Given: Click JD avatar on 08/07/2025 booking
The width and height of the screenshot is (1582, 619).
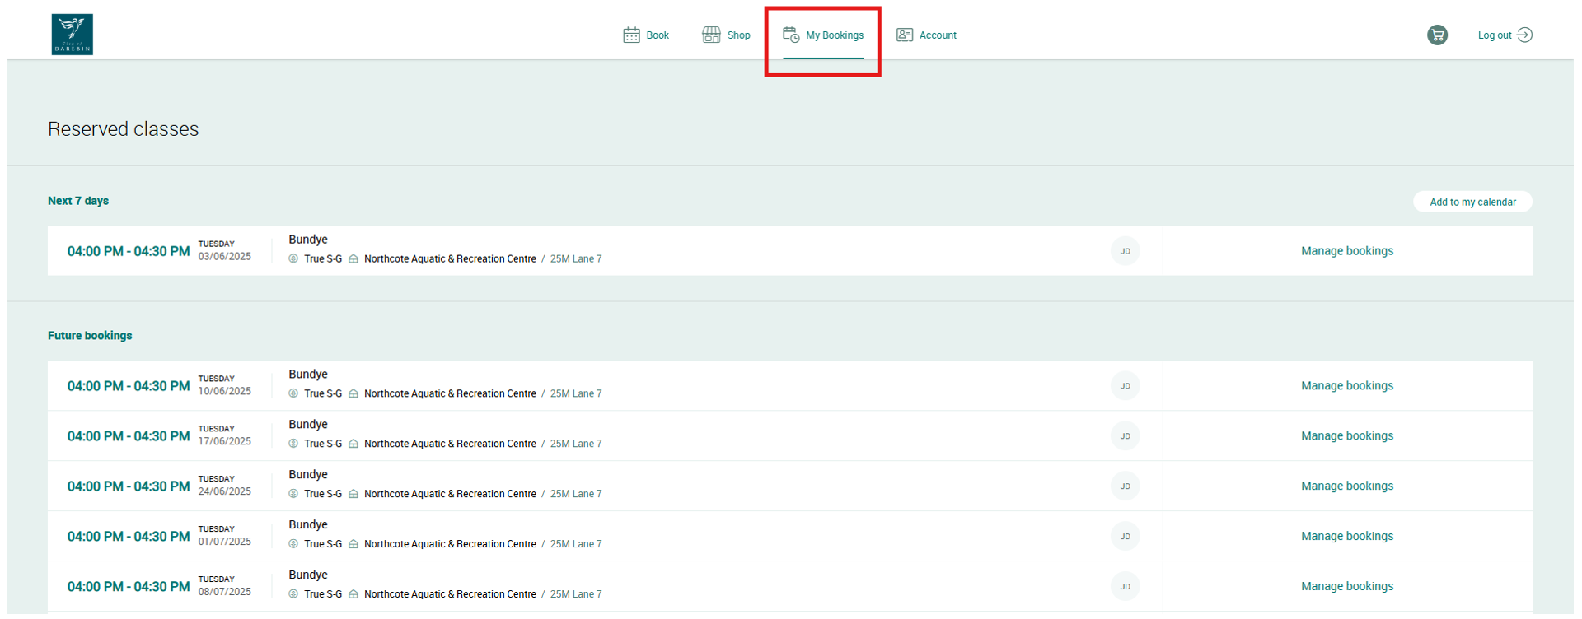Looking at the screenshot, I should [x=1125, y=587].
